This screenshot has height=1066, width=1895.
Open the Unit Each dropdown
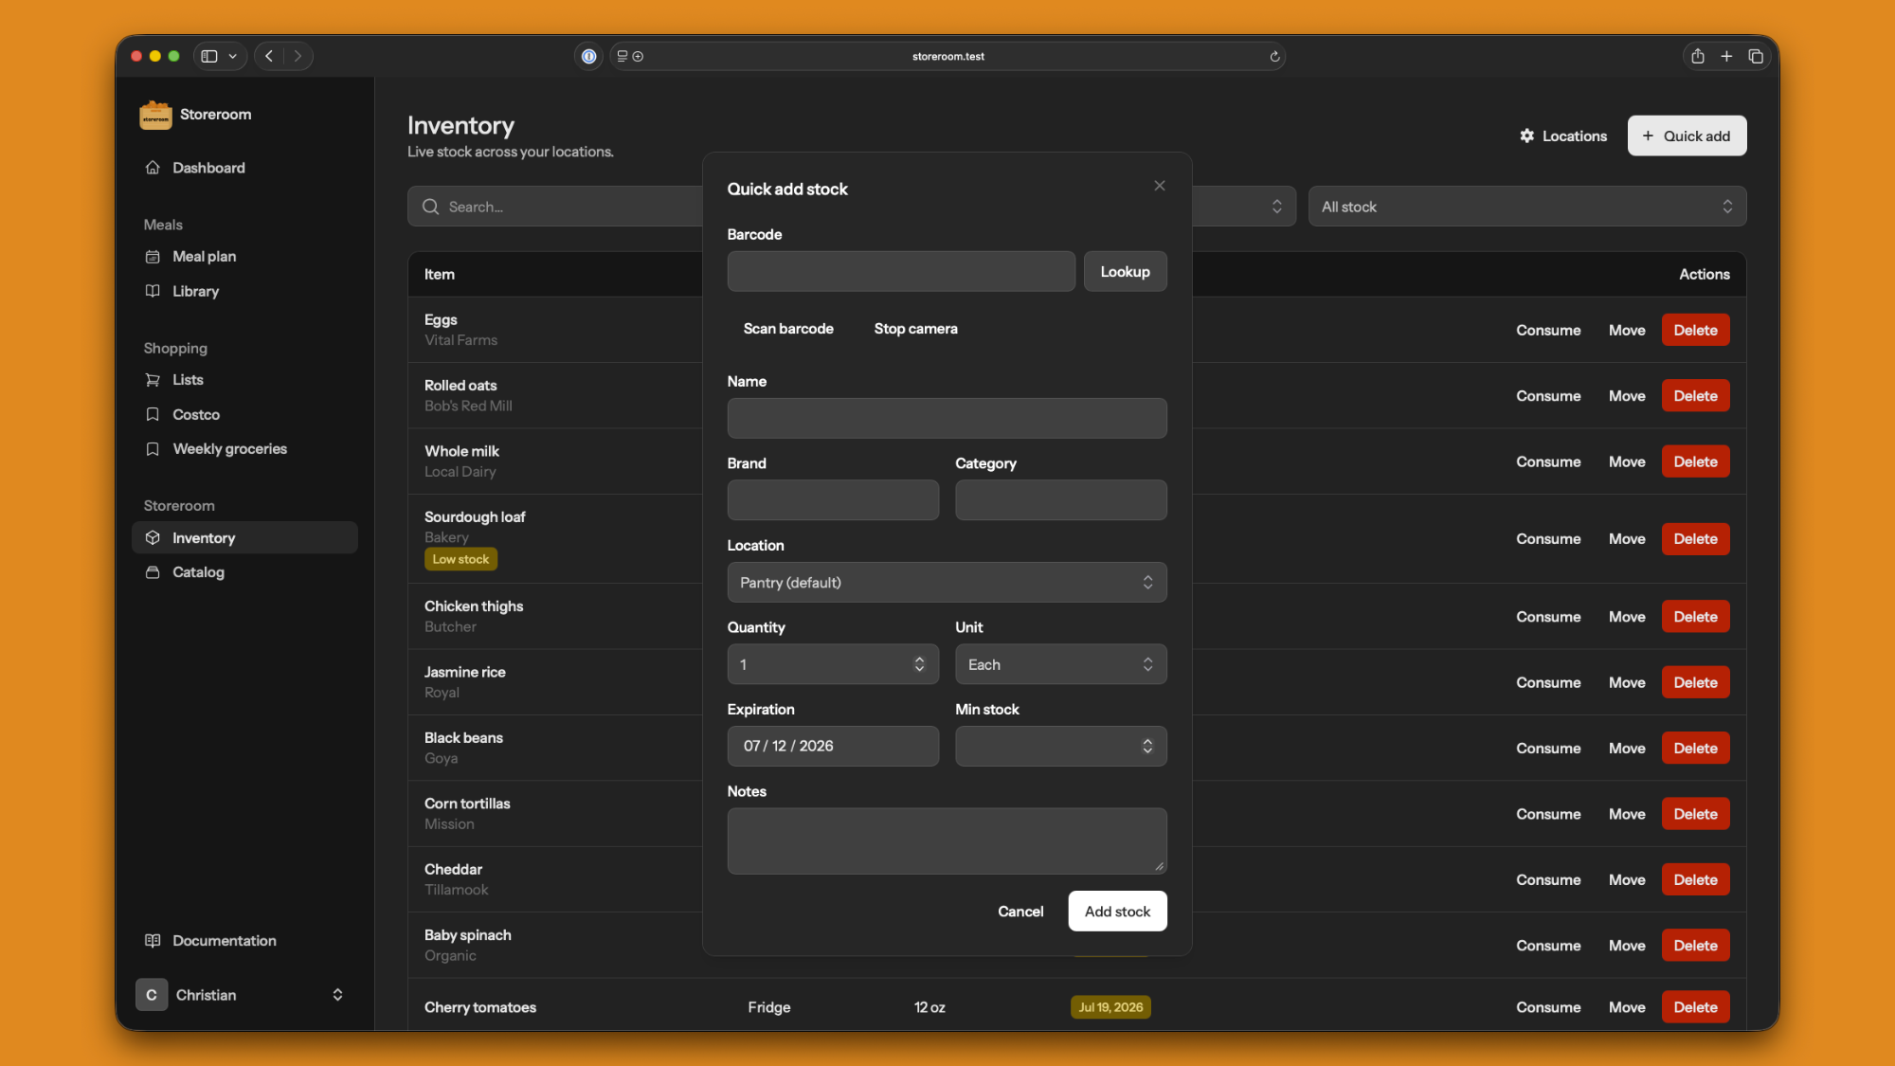[1060, 664]
